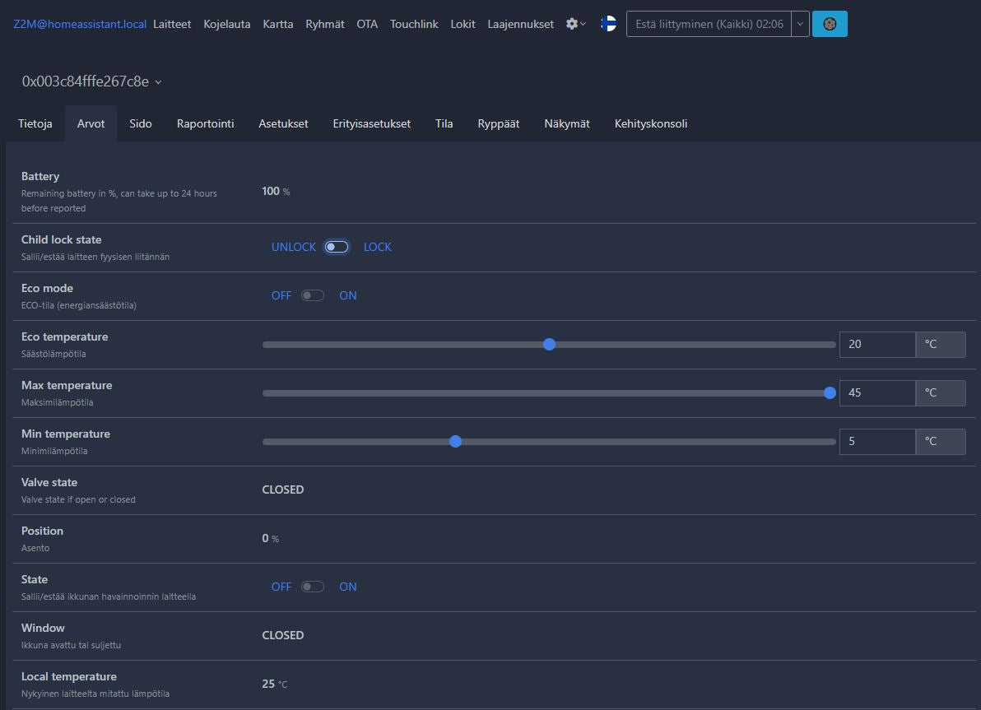Click the Max temperature slider handle
Screen dimensions: 981x710
(x=830, y=393)
